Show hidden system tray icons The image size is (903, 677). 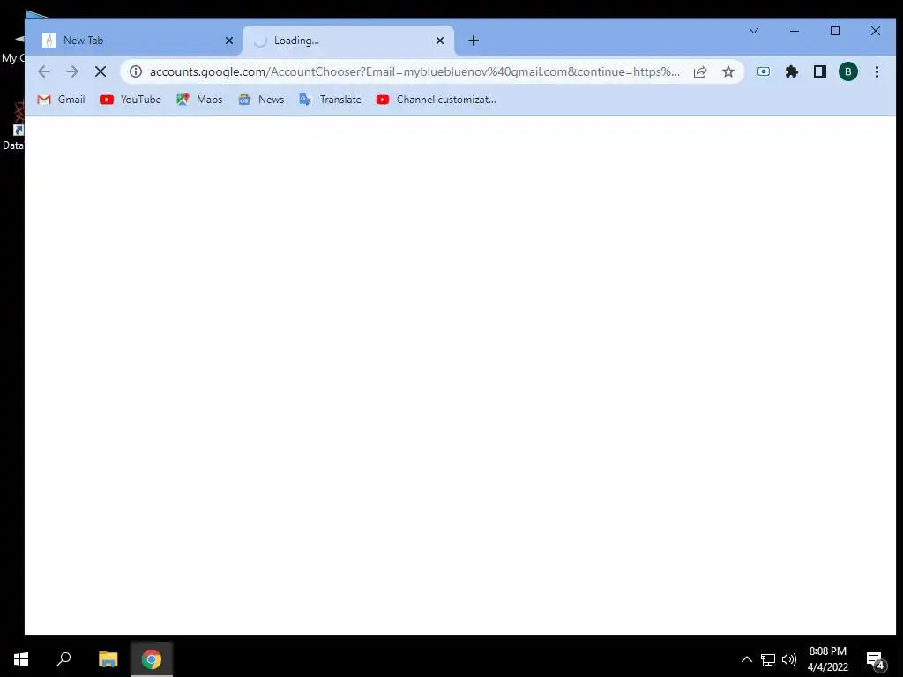(746, 659)
